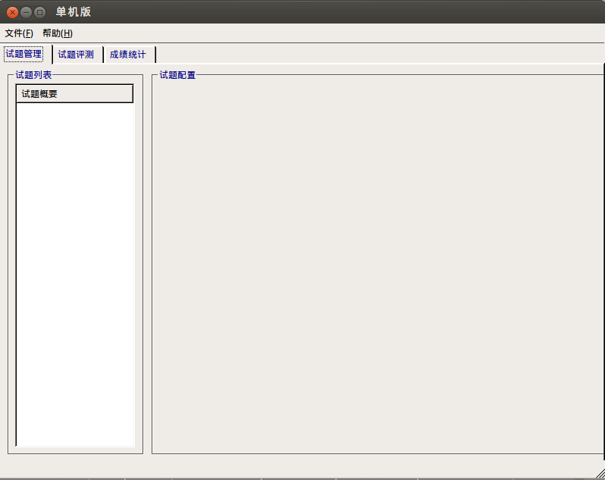Click empty tab strip right of 成绩统计
The height and width of the screenshot is (480, 605).
point(379,54)
